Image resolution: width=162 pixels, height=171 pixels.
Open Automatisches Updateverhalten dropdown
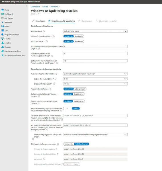pyautogui.click(x=95, y=74)
